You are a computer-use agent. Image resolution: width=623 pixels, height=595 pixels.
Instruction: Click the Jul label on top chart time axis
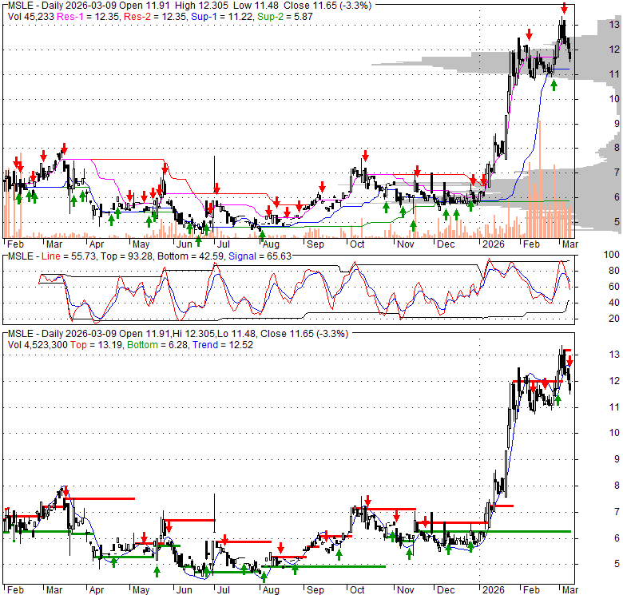click(x=224, y=244)
